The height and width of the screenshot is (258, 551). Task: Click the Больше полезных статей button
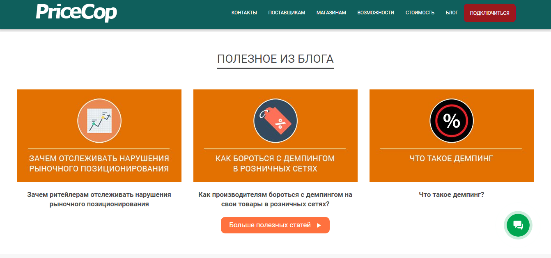(275, 225)
